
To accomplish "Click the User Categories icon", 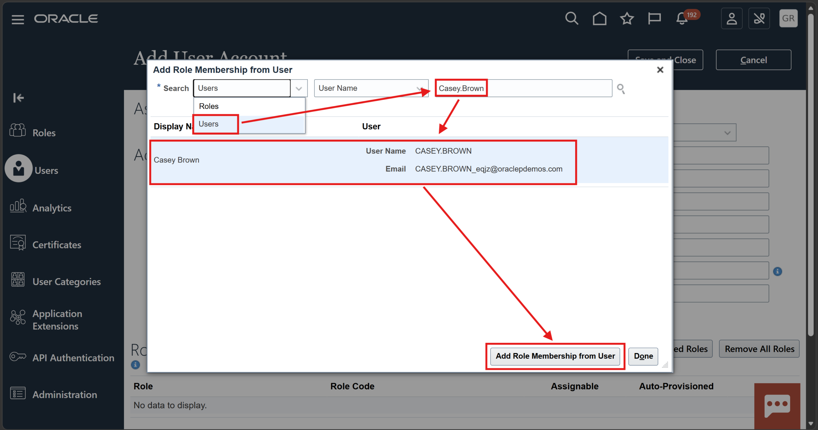I will tap(18, 280).
